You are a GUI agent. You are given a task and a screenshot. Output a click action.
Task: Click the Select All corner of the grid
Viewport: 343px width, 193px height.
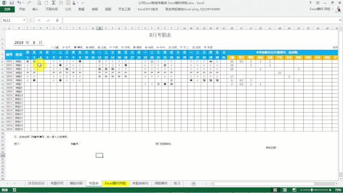(x=3, y=28)
